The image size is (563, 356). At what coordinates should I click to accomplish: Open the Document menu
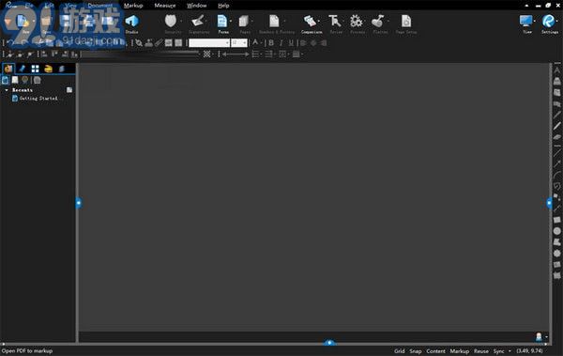[x=100, y=6]
